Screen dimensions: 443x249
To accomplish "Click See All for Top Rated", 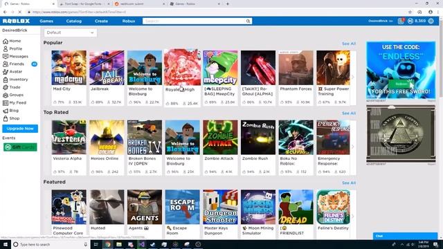I will click(x=349, y=113).
